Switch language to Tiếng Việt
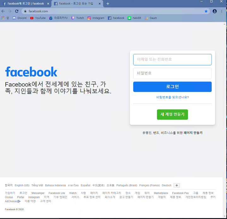The width and height of the screenshot is (227, 219). [x=37, y=185]
